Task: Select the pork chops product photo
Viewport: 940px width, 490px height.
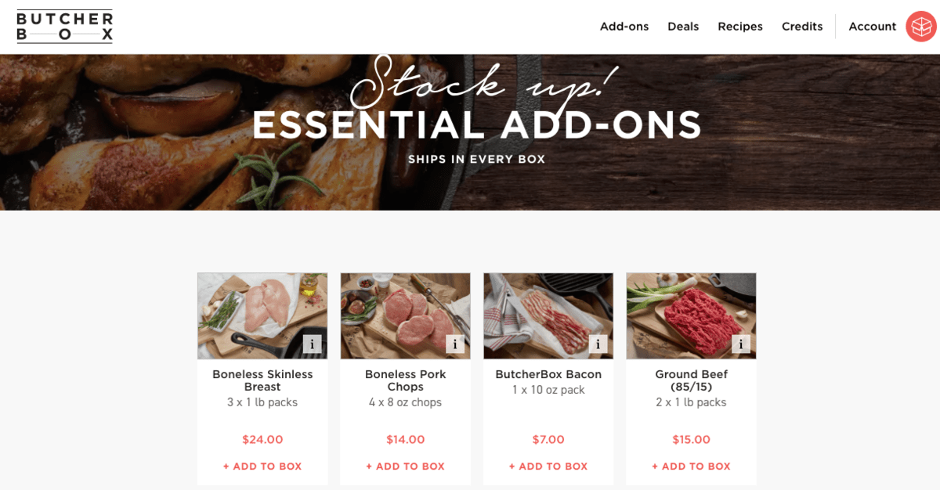Action: (406, 316)
